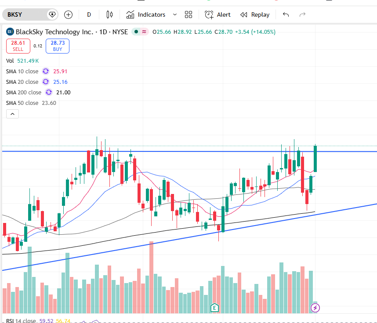Select the SMA 50 close legend
This screenshot has height=323, width=377.
(31, 103)
